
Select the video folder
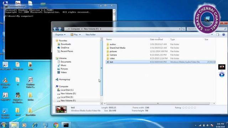pos(112,58)
